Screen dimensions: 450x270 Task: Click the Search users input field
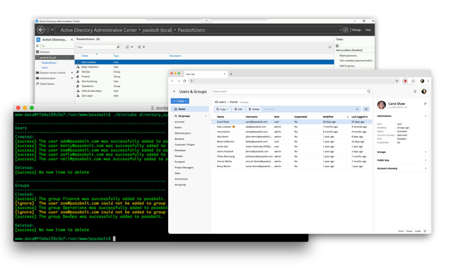292,91
